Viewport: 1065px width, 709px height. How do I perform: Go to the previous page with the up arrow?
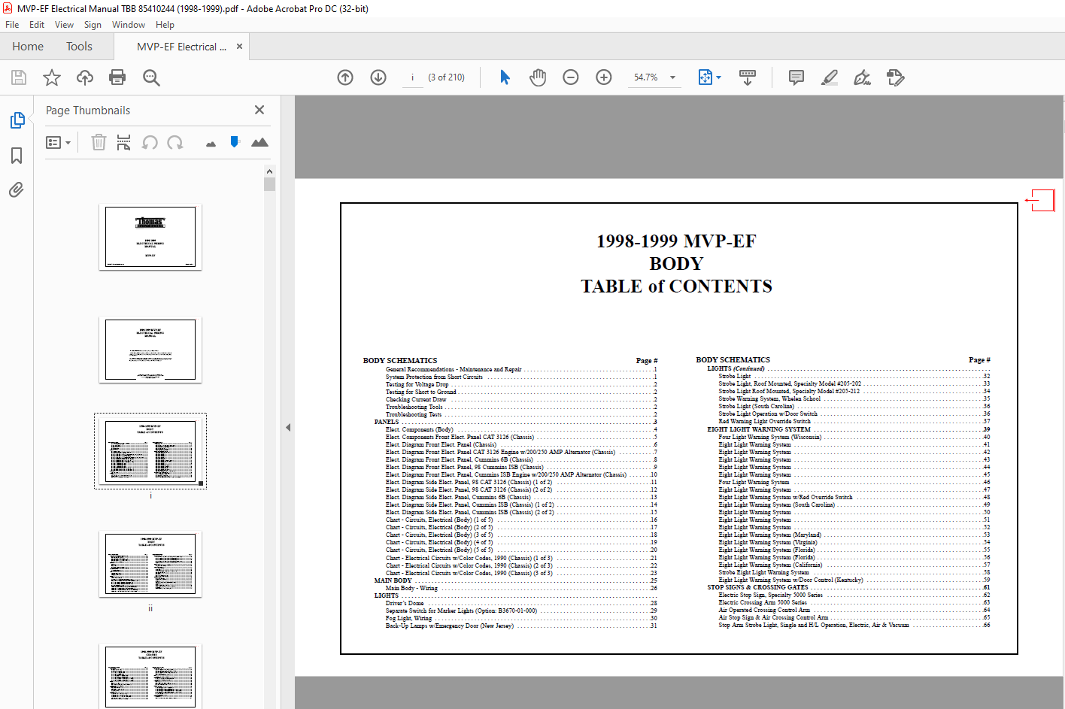click(345, 77)
